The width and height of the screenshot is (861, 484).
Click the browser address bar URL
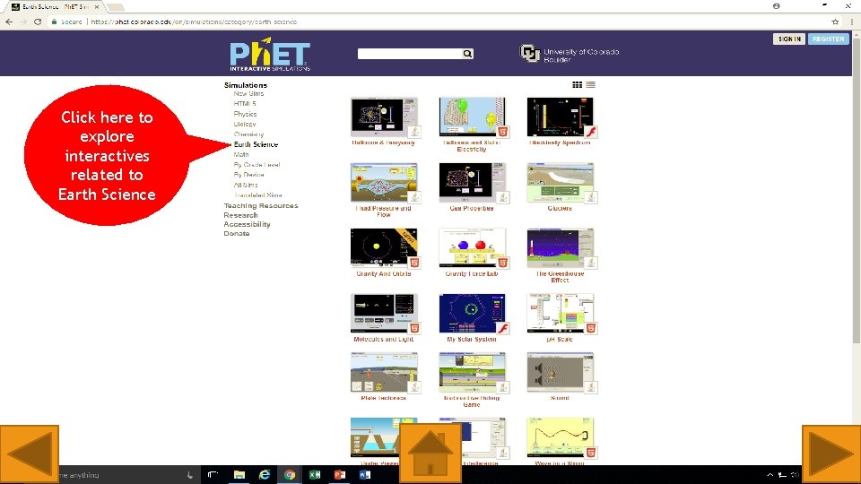click(x=194, y=22)
